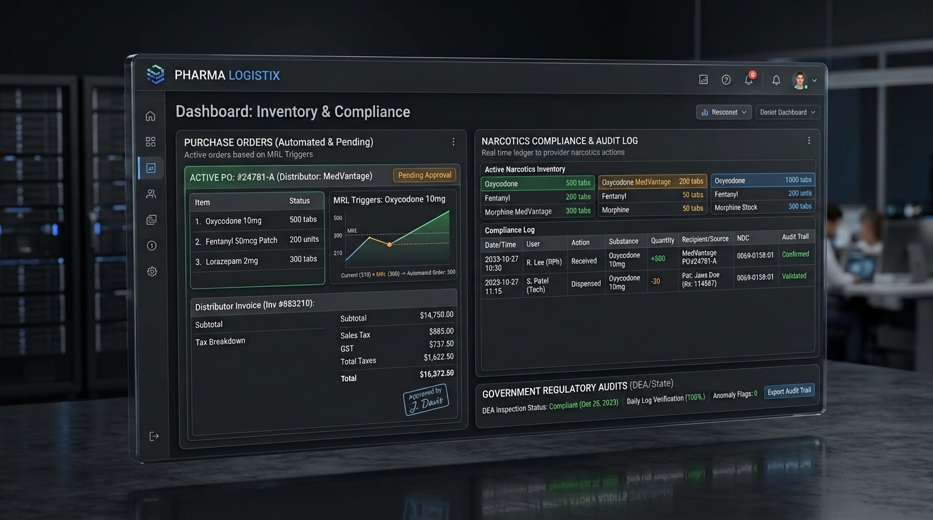Open the square report icon in header
This screenshot has width=933, height=520.
(703, 79)
